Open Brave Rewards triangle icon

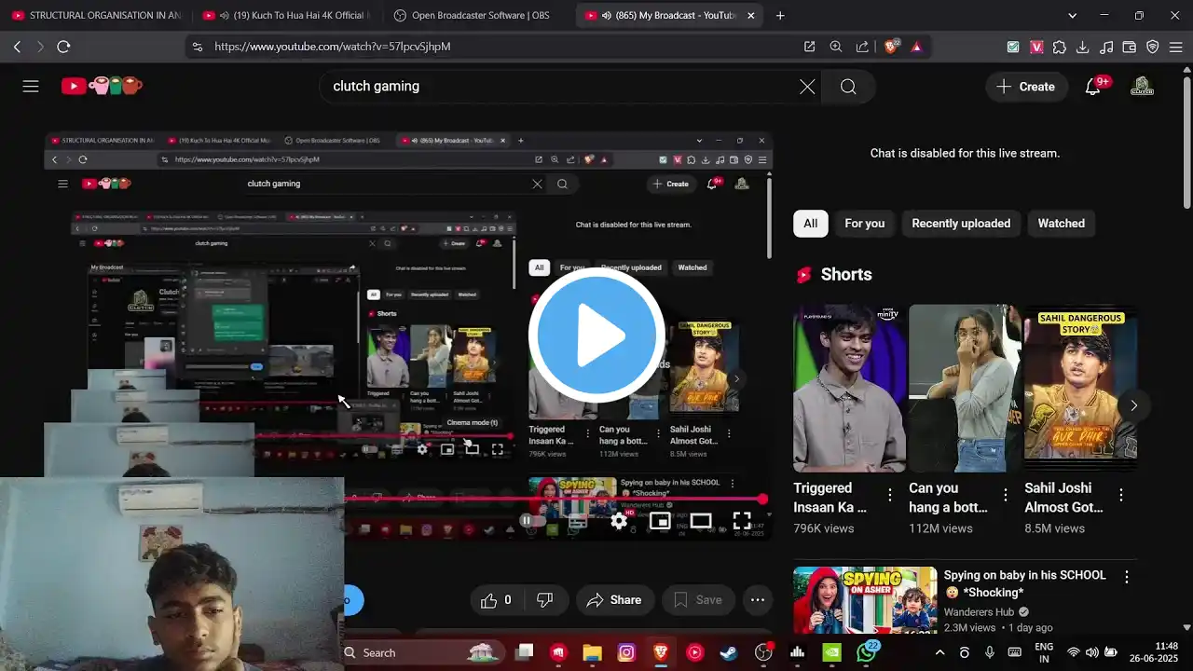point(917,47)
